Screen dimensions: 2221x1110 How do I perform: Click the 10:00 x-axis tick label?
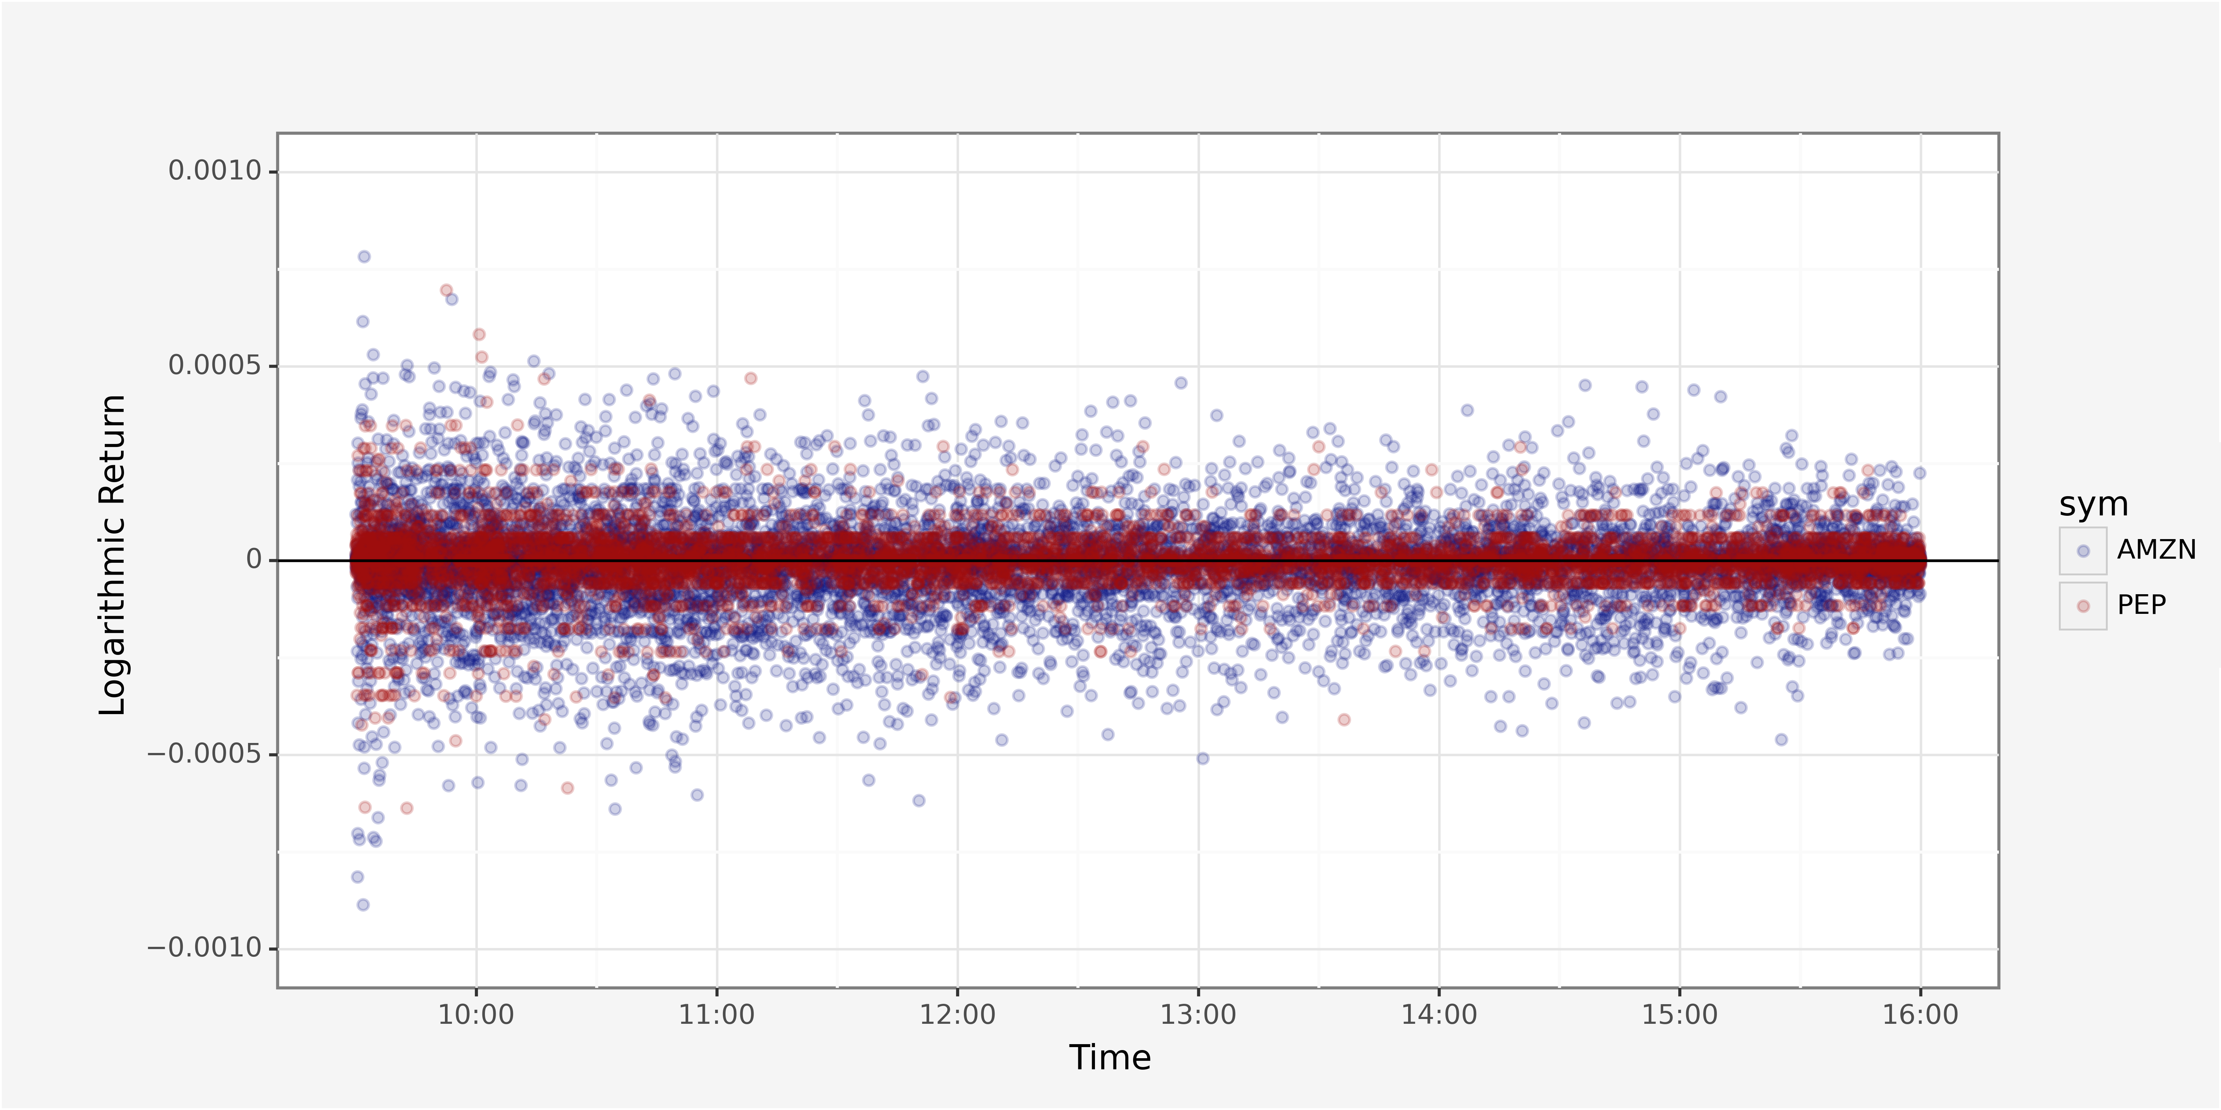(x=476, y=1014)
